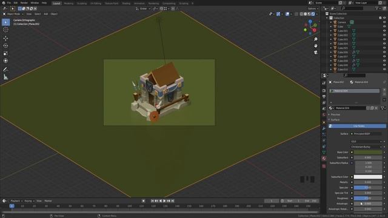Jump to the timeline end
The width and height of the screenshot is (388, 218).
pos(173,201)
